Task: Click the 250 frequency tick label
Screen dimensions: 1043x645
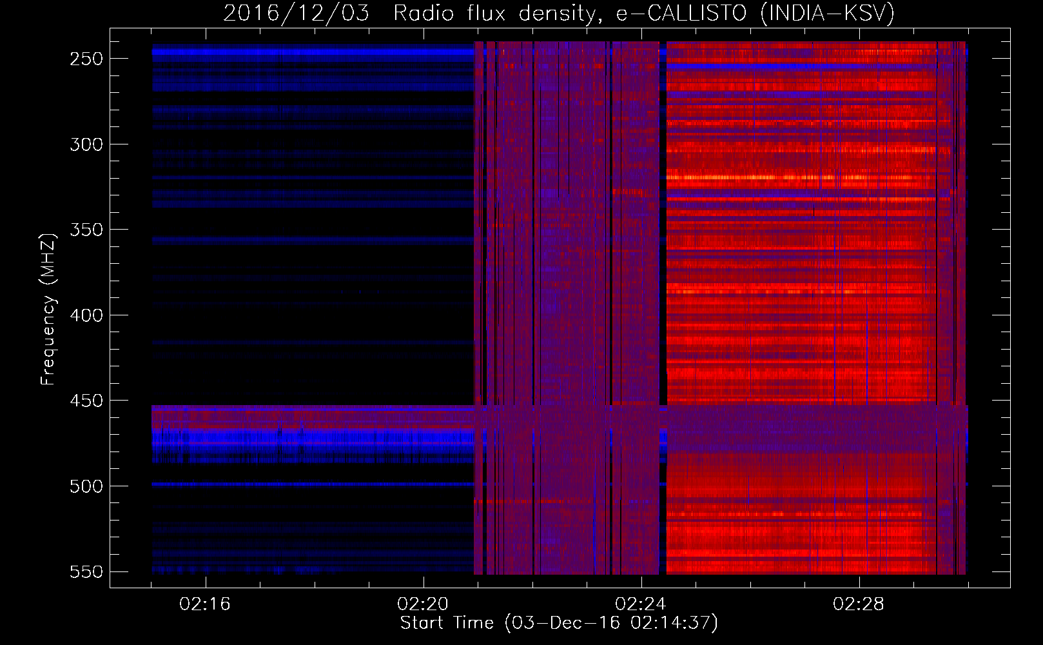Action: tap(86, 59)
